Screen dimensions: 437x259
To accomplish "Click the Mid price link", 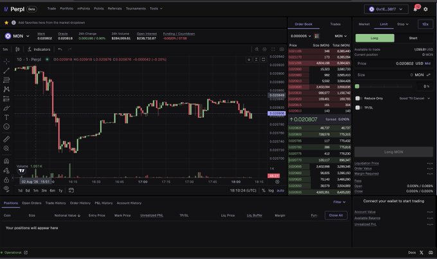I will tap(427, 64).
